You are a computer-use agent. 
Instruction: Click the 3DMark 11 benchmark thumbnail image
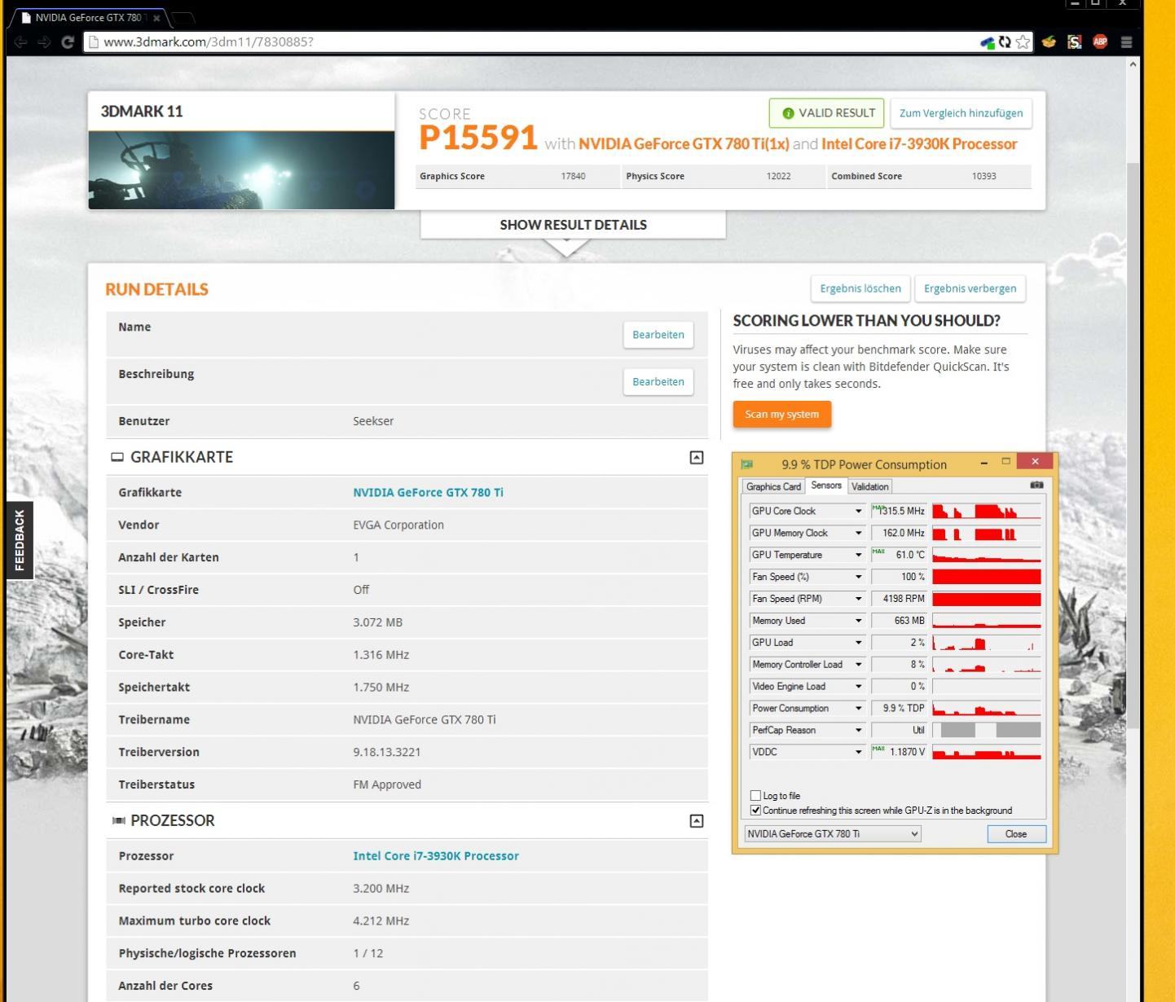click(241, 170)
